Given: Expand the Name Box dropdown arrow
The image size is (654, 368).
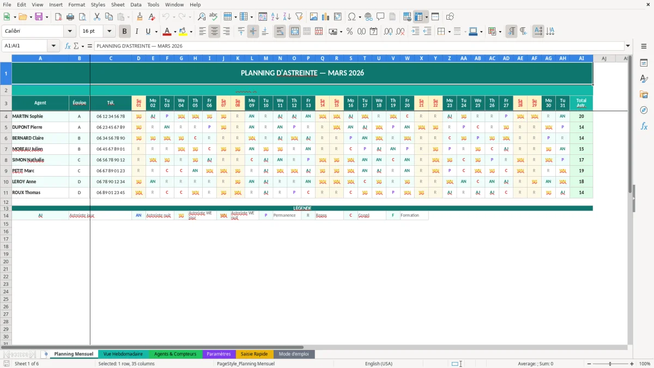Looking at the screenshot, I should [53, 46].
